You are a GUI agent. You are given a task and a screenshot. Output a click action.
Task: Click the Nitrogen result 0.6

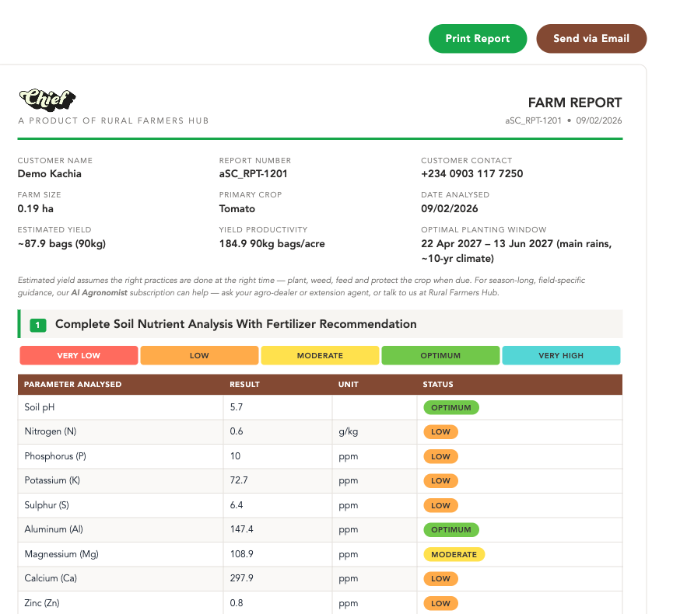[x=237, y=431]
